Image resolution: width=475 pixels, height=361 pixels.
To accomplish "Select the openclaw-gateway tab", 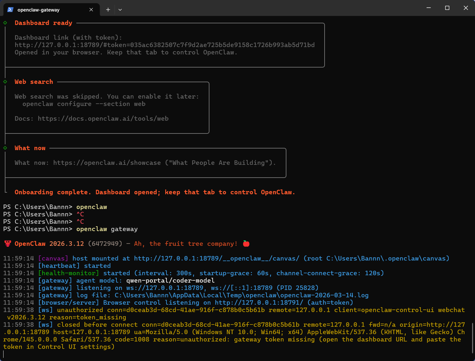I will click(51, 10).
